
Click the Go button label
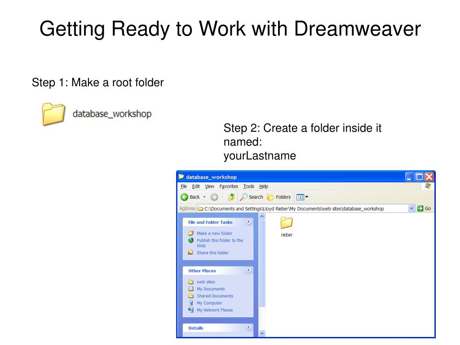428,208
